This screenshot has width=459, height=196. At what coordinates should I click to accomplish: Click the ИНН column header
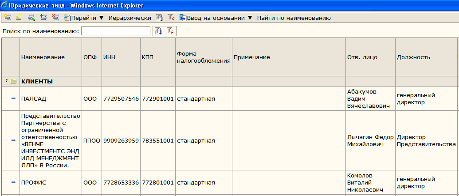pyautogui.click(x=110, y=57)
